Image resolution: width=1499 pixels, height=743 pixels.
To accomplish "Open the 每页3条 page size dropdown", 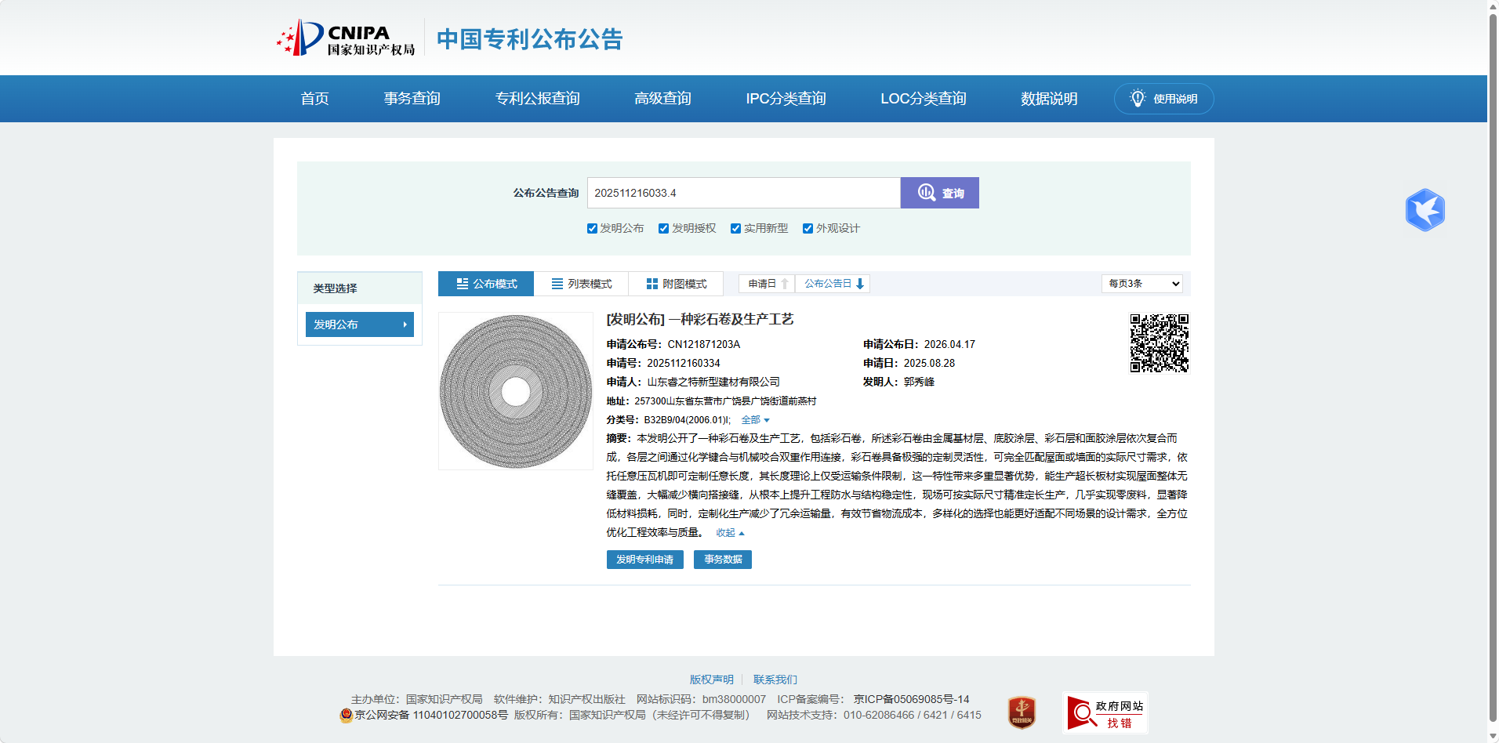I will (1142, 284).
